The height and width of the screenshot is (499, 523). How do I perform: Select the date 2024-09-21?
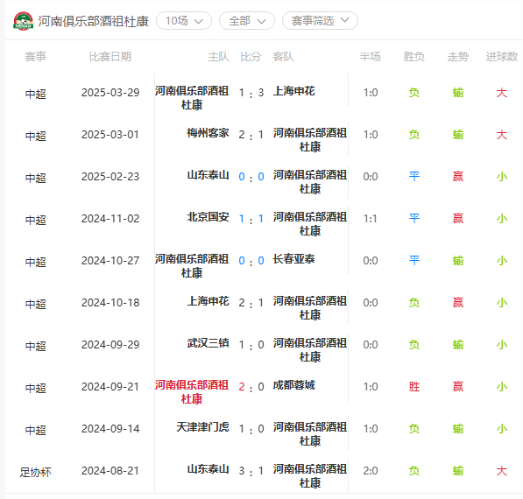click(x=110, y=386)
